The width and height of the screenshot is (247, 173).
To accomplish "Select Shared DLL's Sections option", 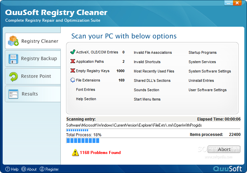I will pos(152,80).
